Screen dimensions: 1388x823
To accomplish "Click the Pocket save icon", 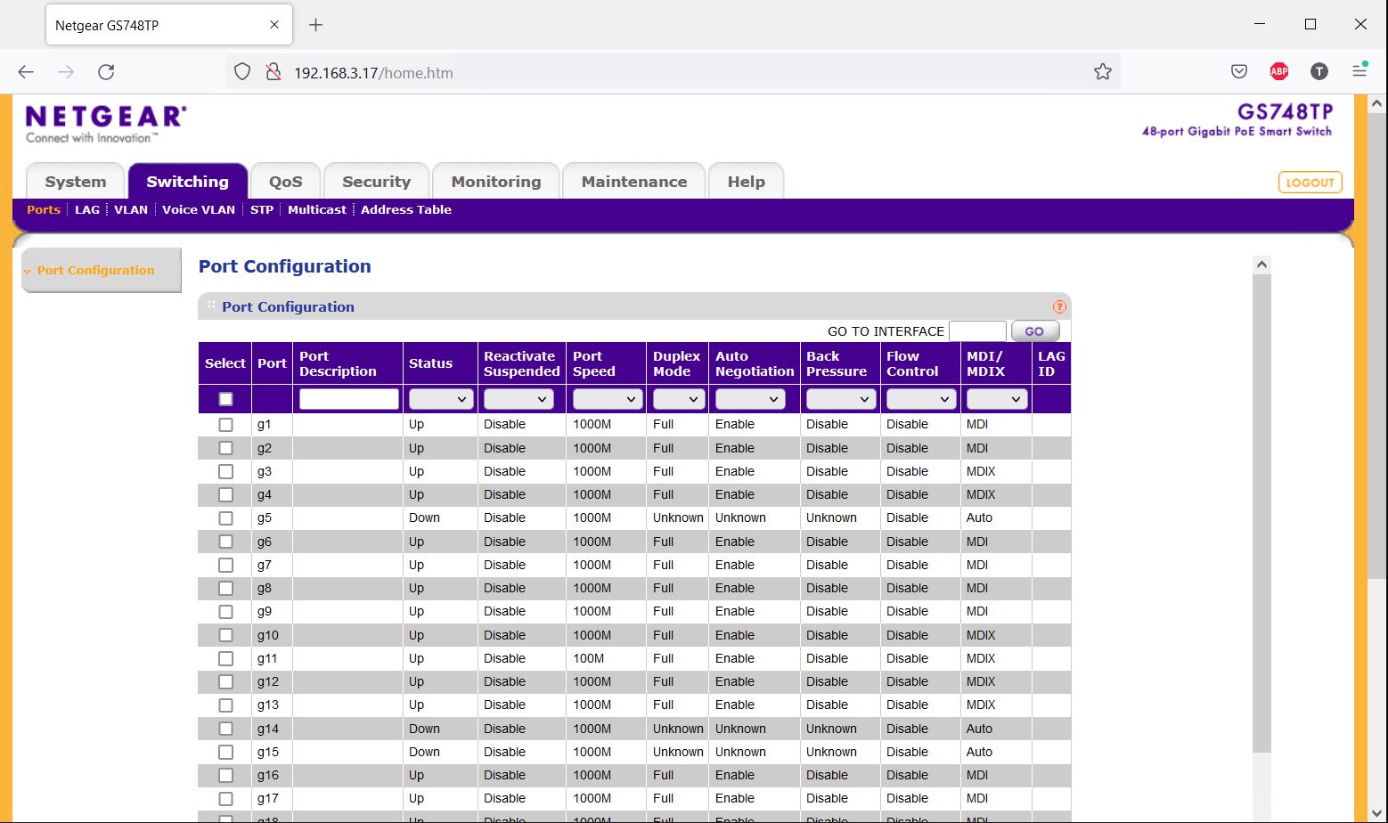I will click(x=1238, y=72).
